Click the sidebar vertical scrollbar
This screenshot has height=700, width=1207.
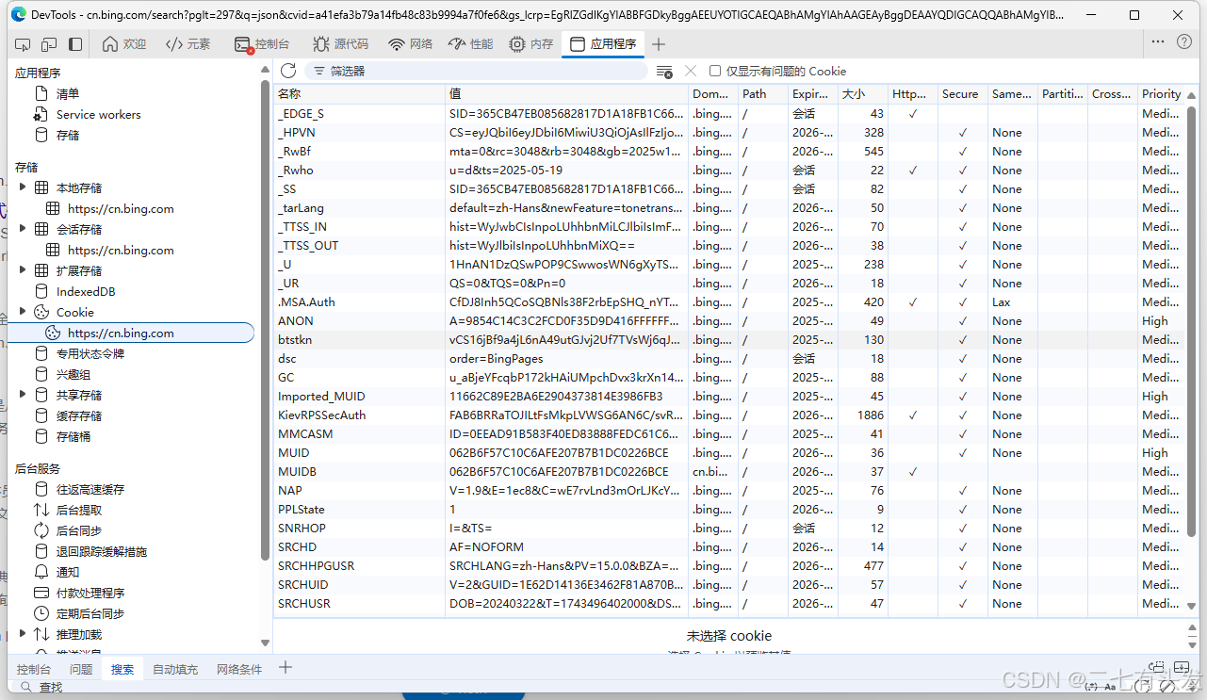tap(265, 320)
